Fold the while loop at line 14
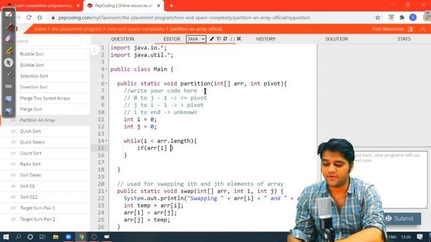The width and height of the screenshot is (431, 242). [106, 140]
